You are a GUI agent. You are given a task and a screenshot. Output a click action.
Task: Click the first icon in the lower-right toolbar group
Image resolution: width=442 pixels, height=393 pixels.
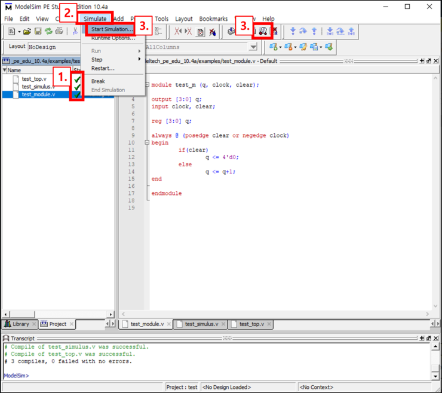point(273,47)
